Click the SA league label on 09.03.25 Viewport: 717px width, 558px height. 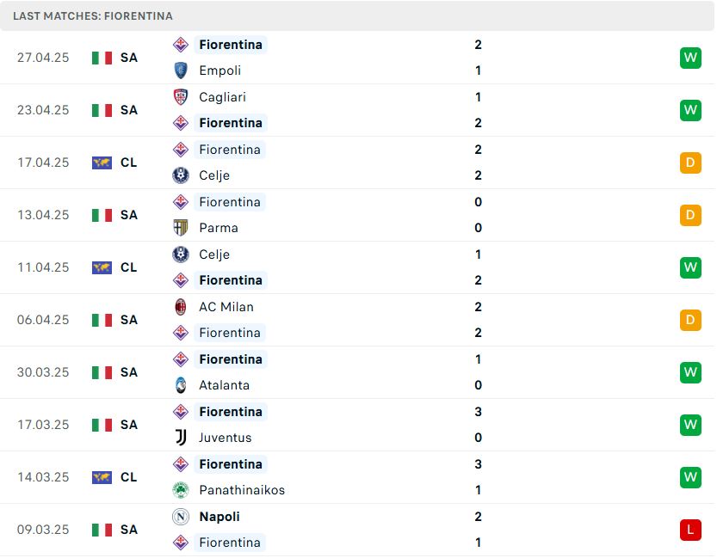pyautogui.click(x=129, y=530)
